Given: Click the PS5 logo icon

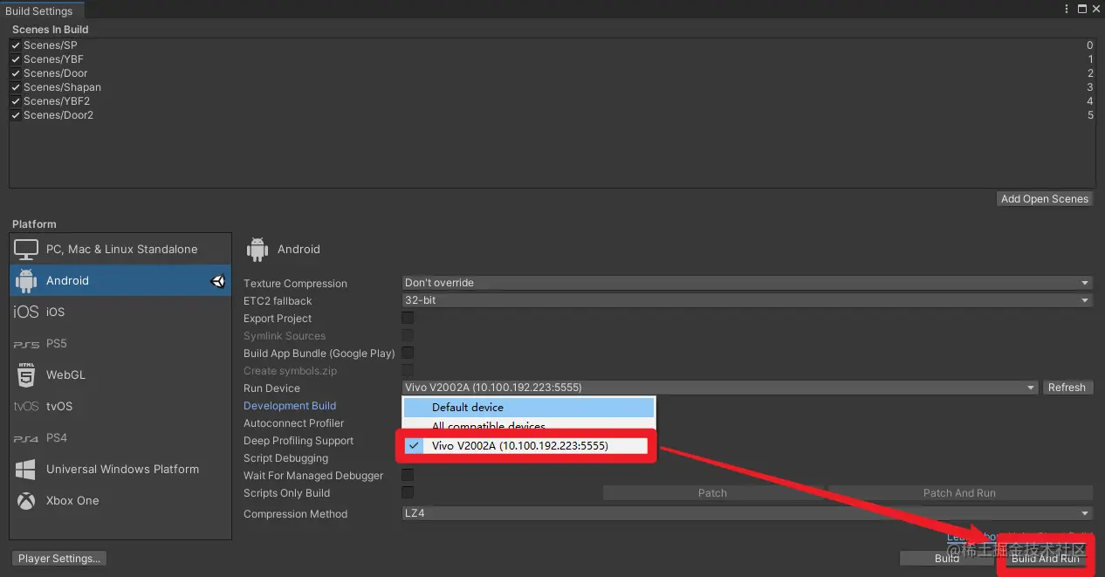Looking at the screenshot, I should click(26, 344).
